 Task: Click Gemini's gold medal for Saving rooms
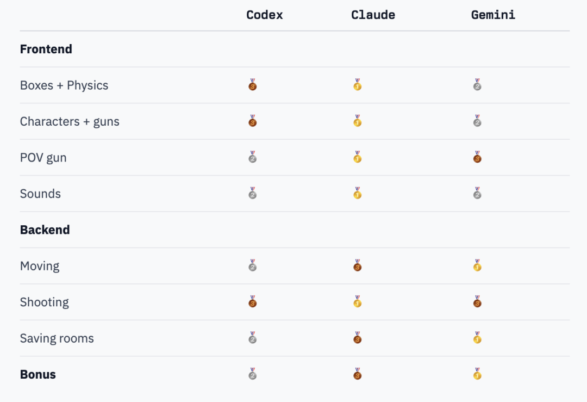tap(477, 338)
